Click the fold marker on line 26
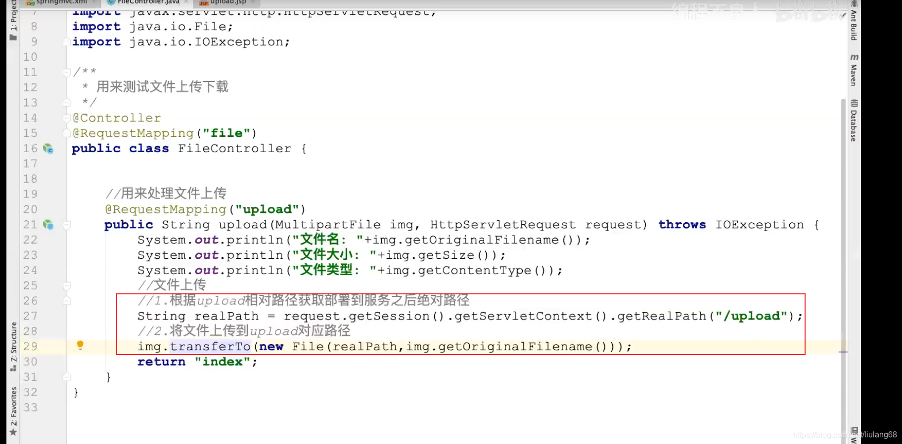This screenshot has height=444, width=902. coord(67,300)
